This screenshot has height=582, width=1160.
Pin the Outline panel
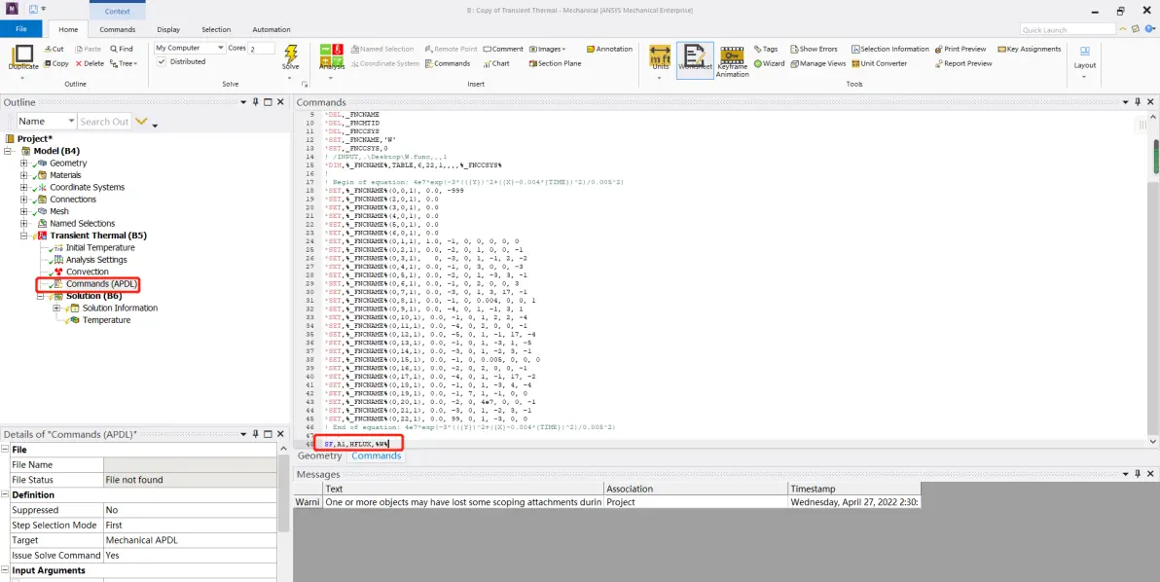[x=255, y=102]
